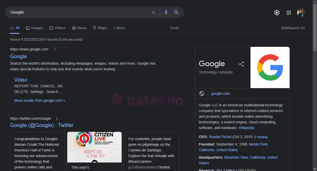View the Global Citizen Live thumbnail
Image resolution: width=317 pixels, height=171 pixels.
(94, 147)
